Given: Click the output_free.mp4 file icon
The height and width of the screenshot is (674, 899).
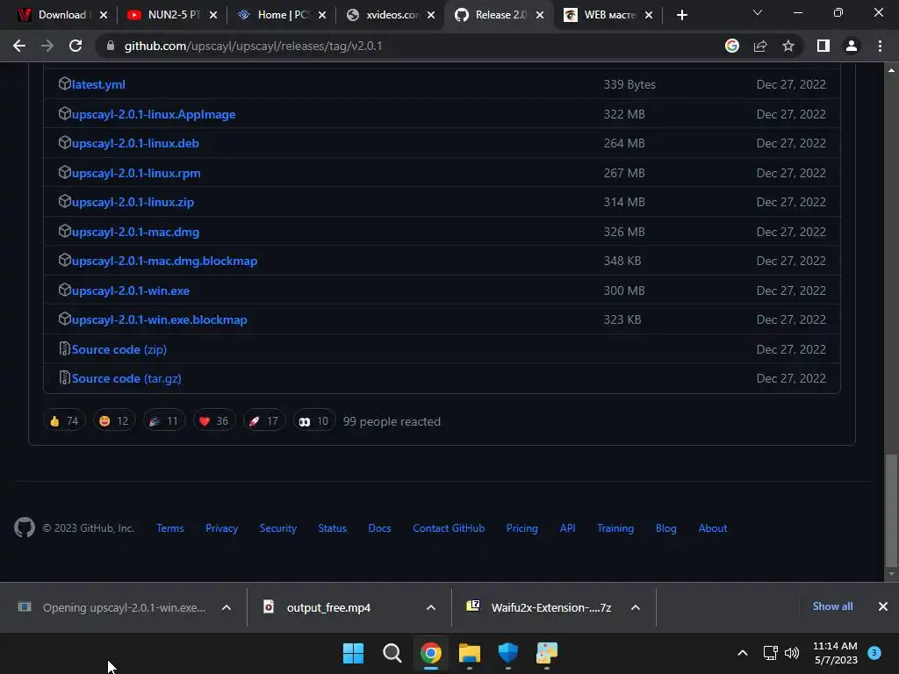Looking at the screenshot, I should (x=269, y=606).
